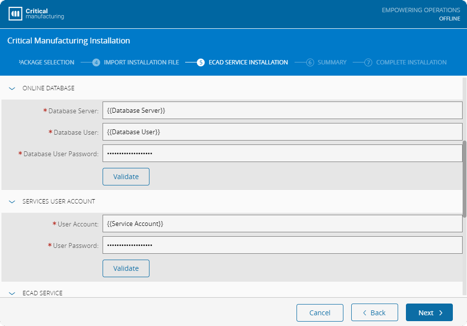
Task: Collapse the Services User Account section
Action: [x=13, y=202]
